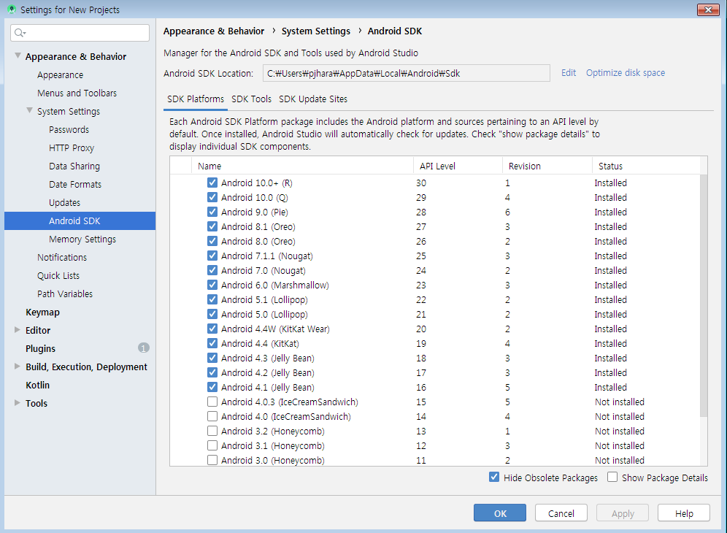Click 'Not installed' status for Android 3.1
The image size is (727, 533).
point(620,445)
